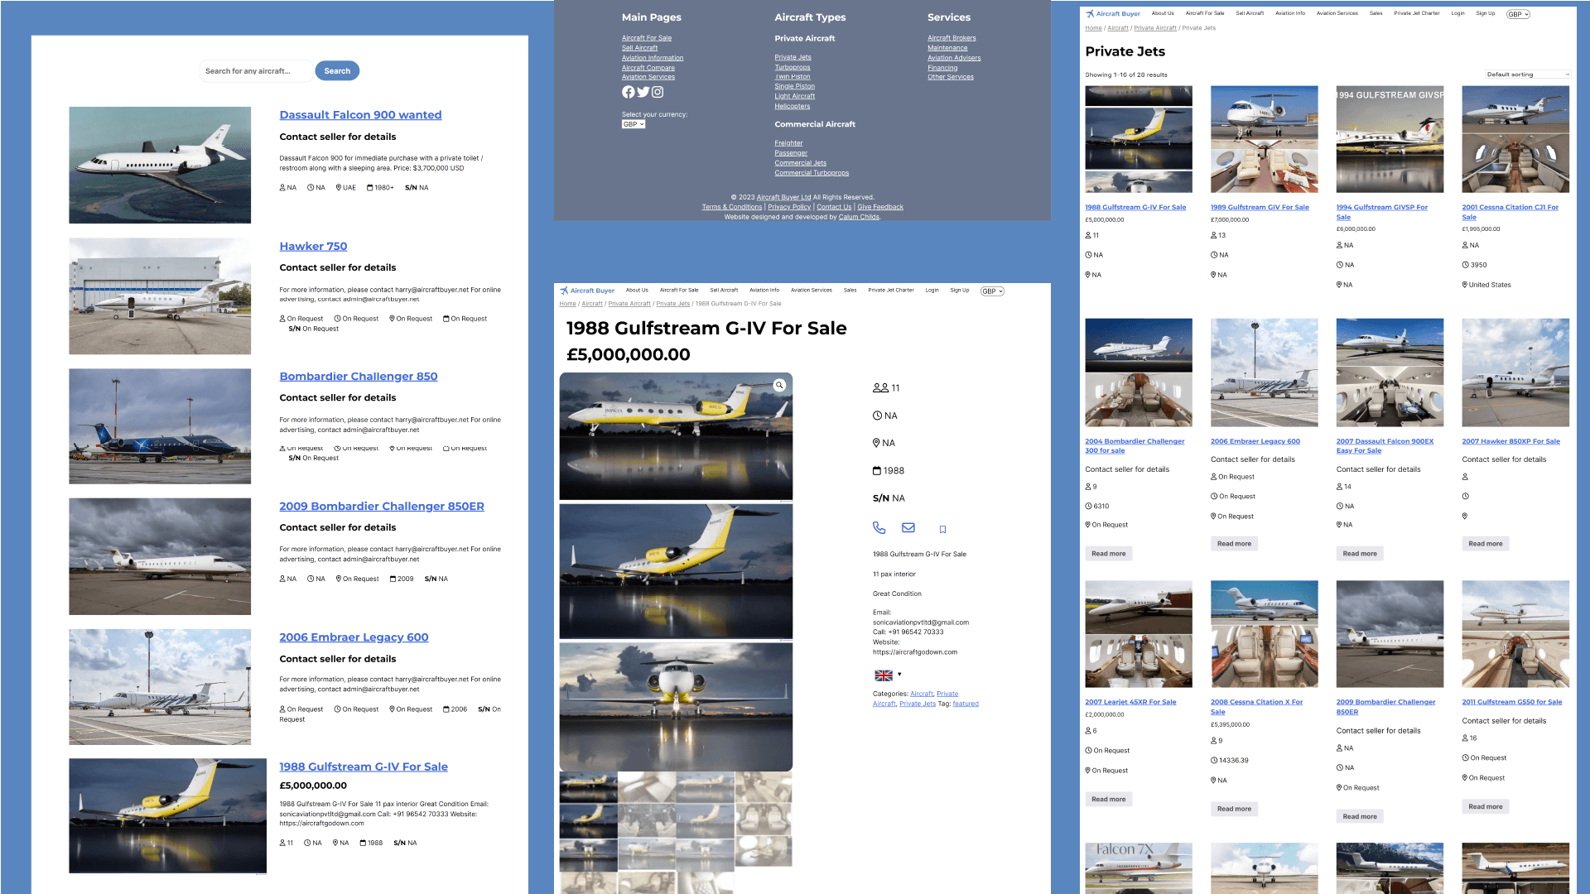Click Read more under 2011 Gulfstream G550
The width and height of the screenshot is (1590, 894).
[x=1485, y=807]
